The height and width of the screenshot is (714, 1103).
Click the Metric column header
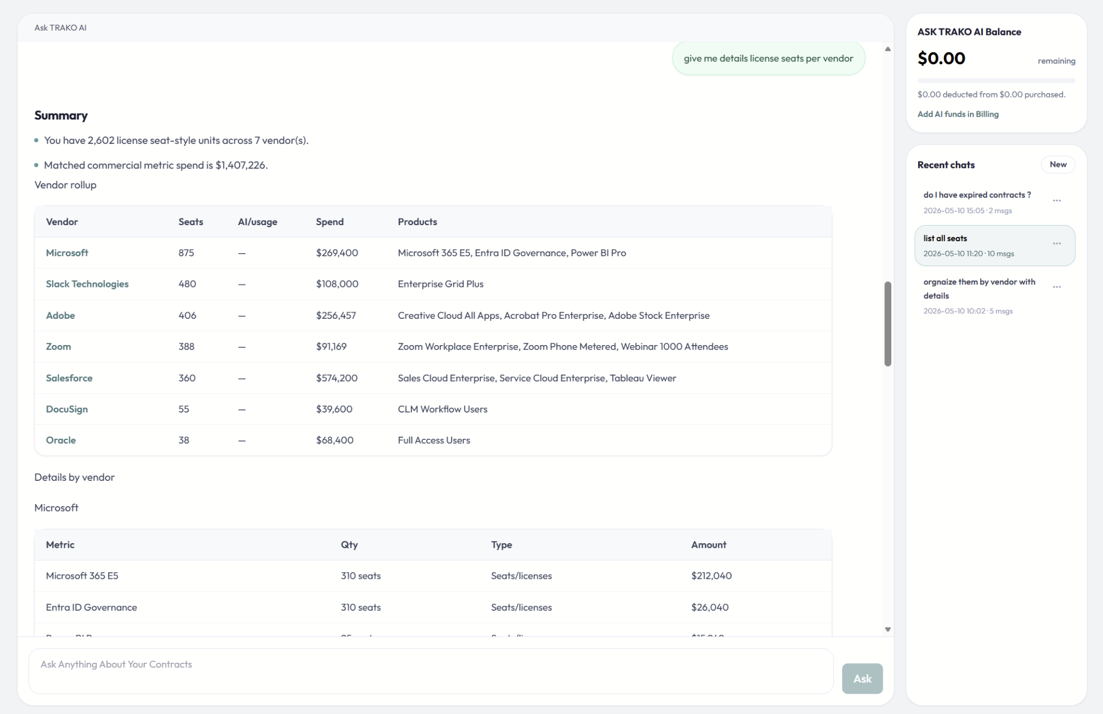(60, 544)
